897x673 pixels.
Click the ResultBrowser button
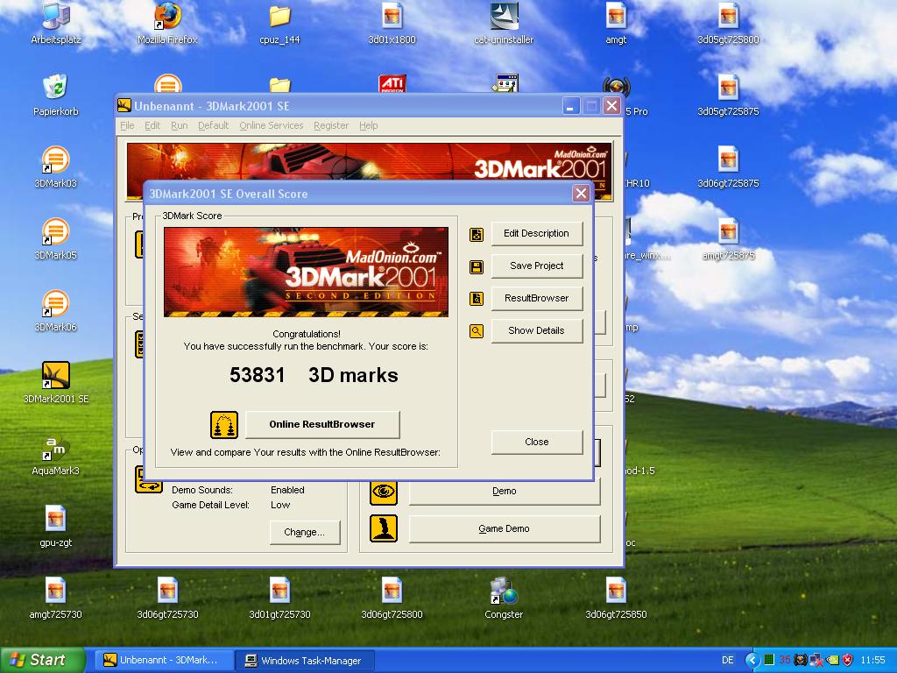click(537, 298)
